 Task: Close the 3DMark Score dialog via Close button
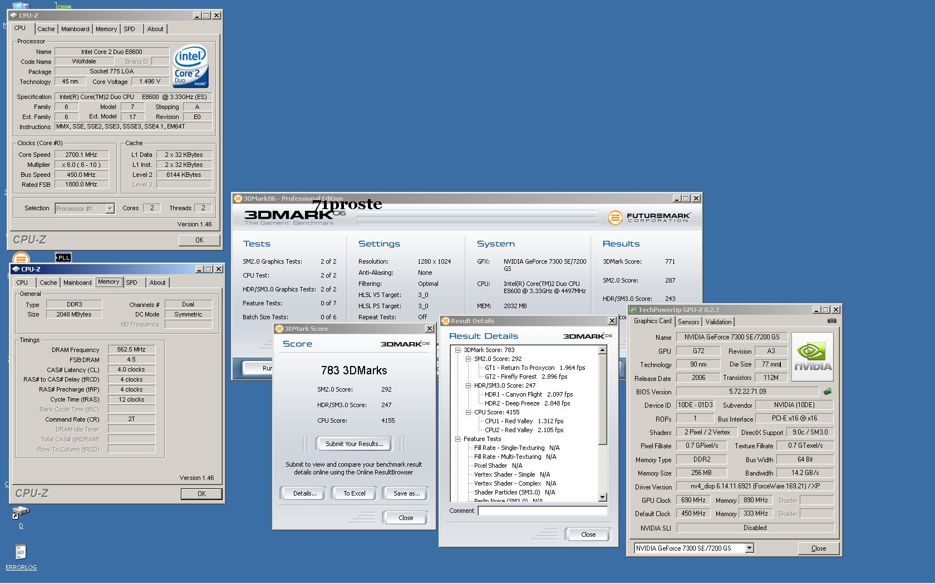406,518
